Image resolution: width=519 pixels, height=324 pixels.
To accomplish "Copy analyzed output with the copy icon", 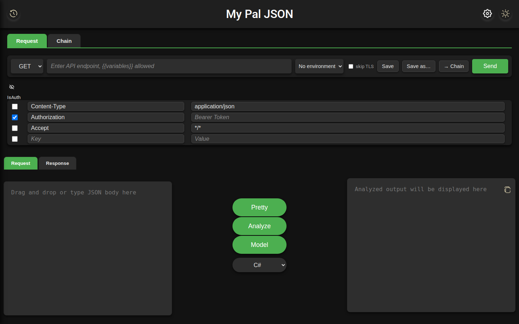I will (507, 190).
